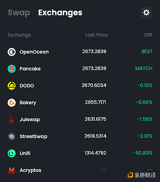
Task: Switch to the Swap tab
Action: (x=19, y=13)
